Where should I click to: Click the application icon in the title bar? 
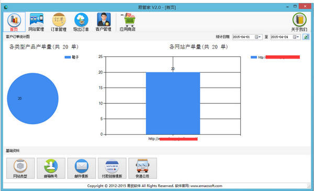tap(6, 7)
